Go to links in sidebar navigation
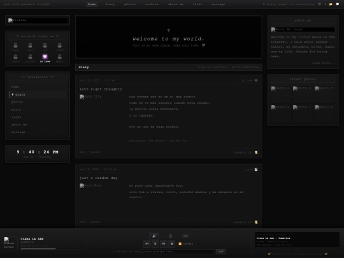The image size is (344, 258). click(x=38, y=117)
